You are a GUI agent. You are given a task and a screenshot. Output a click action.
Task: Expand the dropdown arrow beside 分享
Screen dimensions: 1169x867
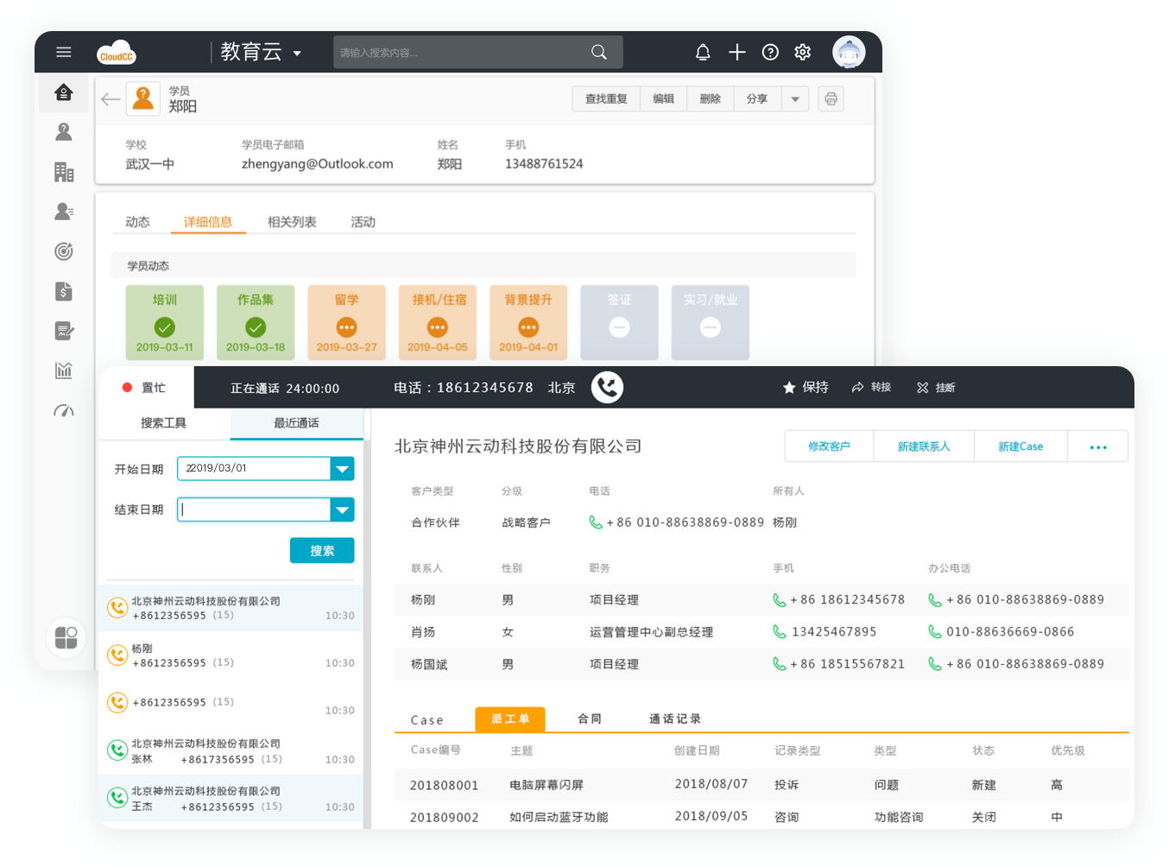pyautogui.click(x=795, y=99)
